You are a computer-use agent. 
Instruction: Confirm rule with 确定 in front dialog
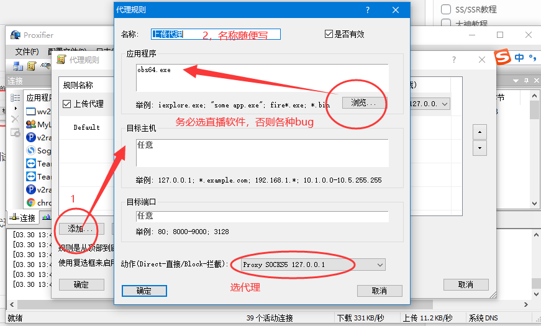(144, 291)
